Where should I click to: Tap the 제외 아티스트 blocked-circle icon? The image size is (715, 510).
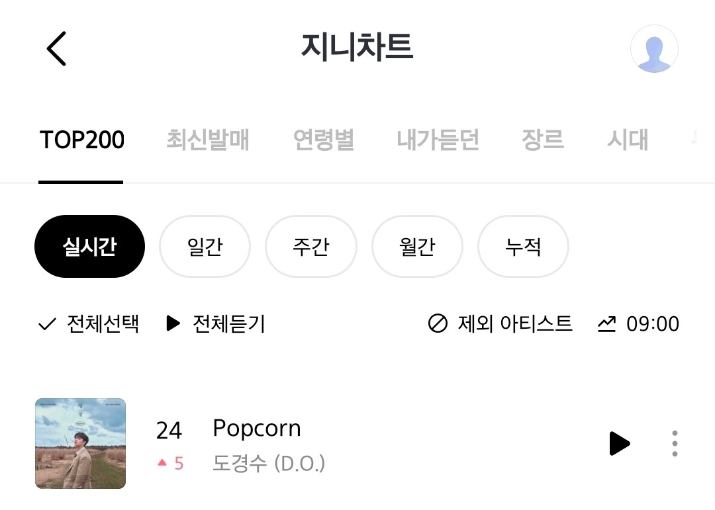tap(438, 323)
